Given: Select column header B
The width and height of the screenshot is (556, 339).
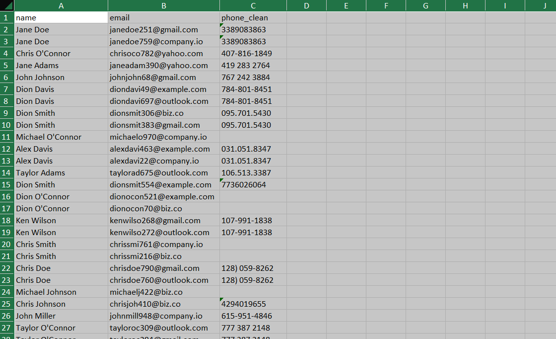Looking at the screenshot, I should click(x=164, y=5).
